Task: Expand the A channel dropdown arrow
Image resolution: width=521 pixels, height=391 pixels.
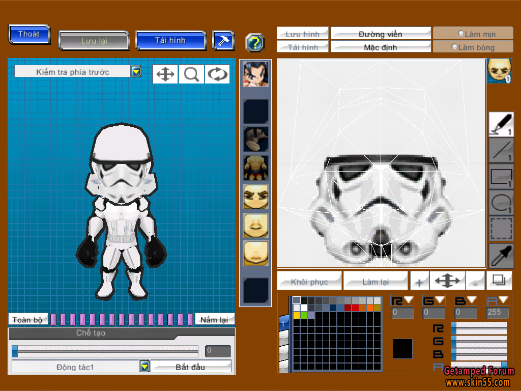Action: pyautogui.click(x=503, y=300)
